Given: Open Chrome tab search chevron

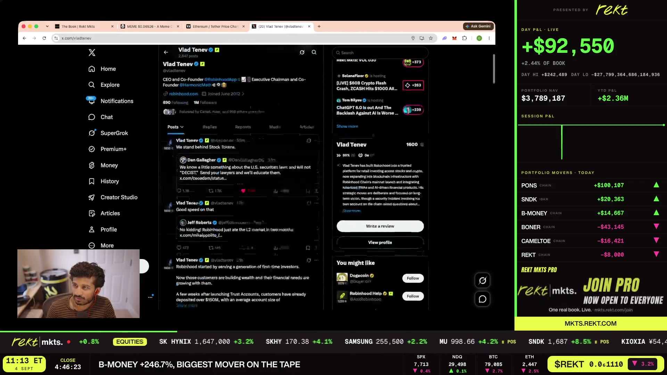Looking at the screenshot, I should (x=47, y=26).
